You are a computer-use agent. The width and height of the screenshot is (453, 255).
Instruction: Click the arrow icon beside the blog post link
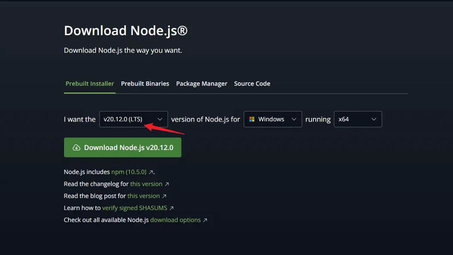pos(164,196)
